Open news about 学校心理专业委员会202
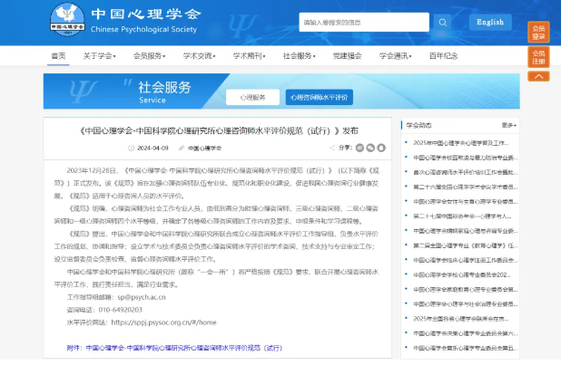 tap(462, 274)
